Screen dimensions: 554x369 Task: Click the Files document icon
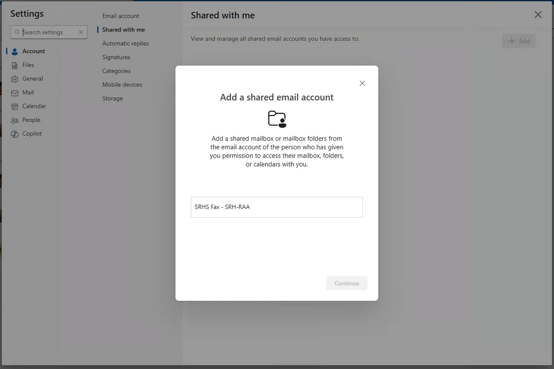(x=15, y=65)
